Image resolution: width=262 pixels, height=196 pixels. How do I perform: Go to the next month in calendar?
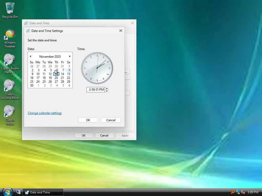pyautogui.click(x=70, y=56)
